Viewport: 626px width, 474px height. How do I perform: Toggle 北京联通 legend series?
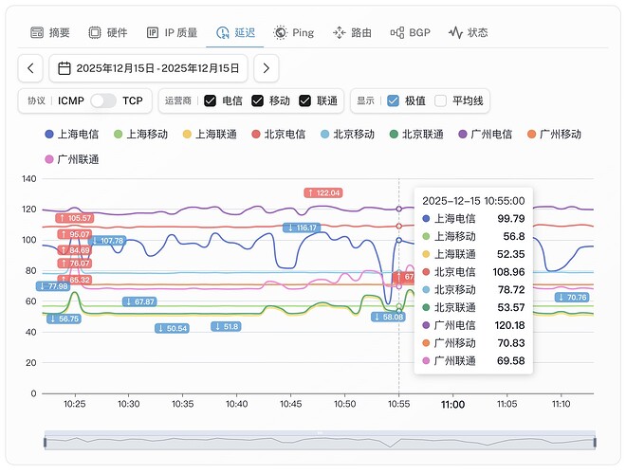(x=416, y=134)
